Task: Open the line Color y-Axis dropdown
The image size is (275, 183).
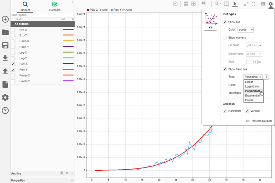Action: coord(245,30)
